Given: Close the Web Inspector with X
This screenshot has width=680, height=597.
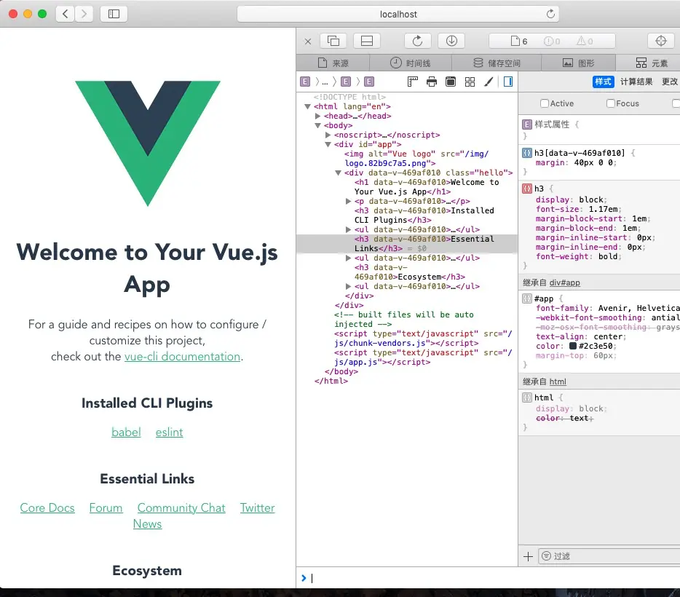Looking at the screenshot, I should tap(308, 41).
